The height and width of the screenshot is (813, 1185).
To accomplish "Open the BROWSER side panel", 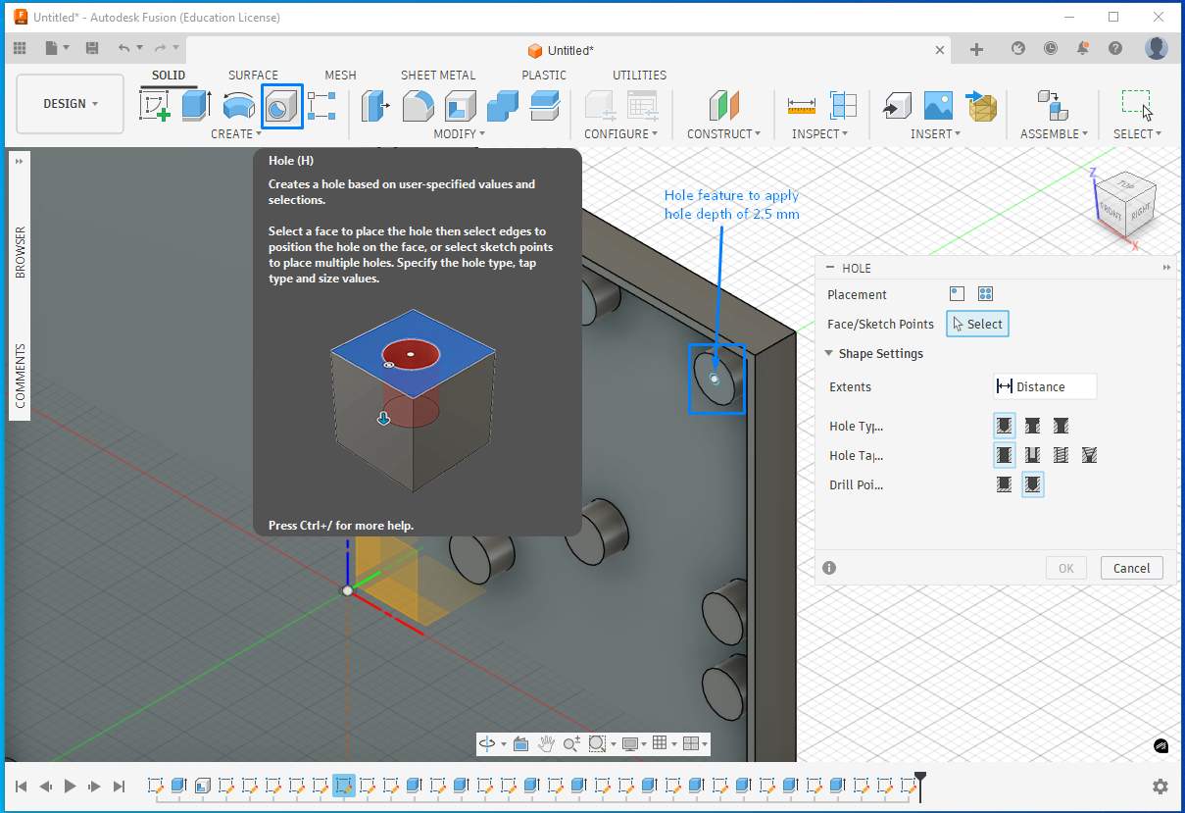I will click(20, 253).
